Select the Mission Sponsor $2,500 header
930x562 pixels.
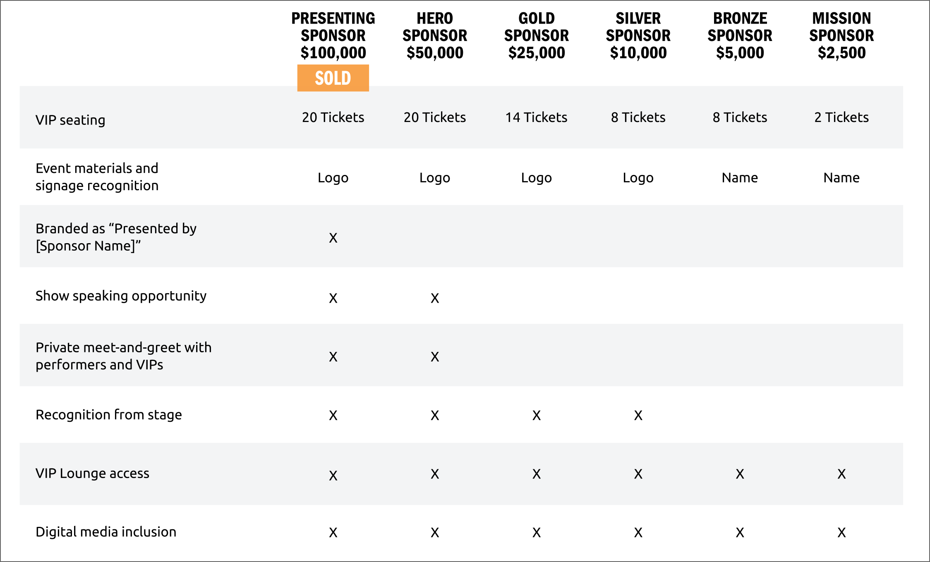(x=842, y=36)
